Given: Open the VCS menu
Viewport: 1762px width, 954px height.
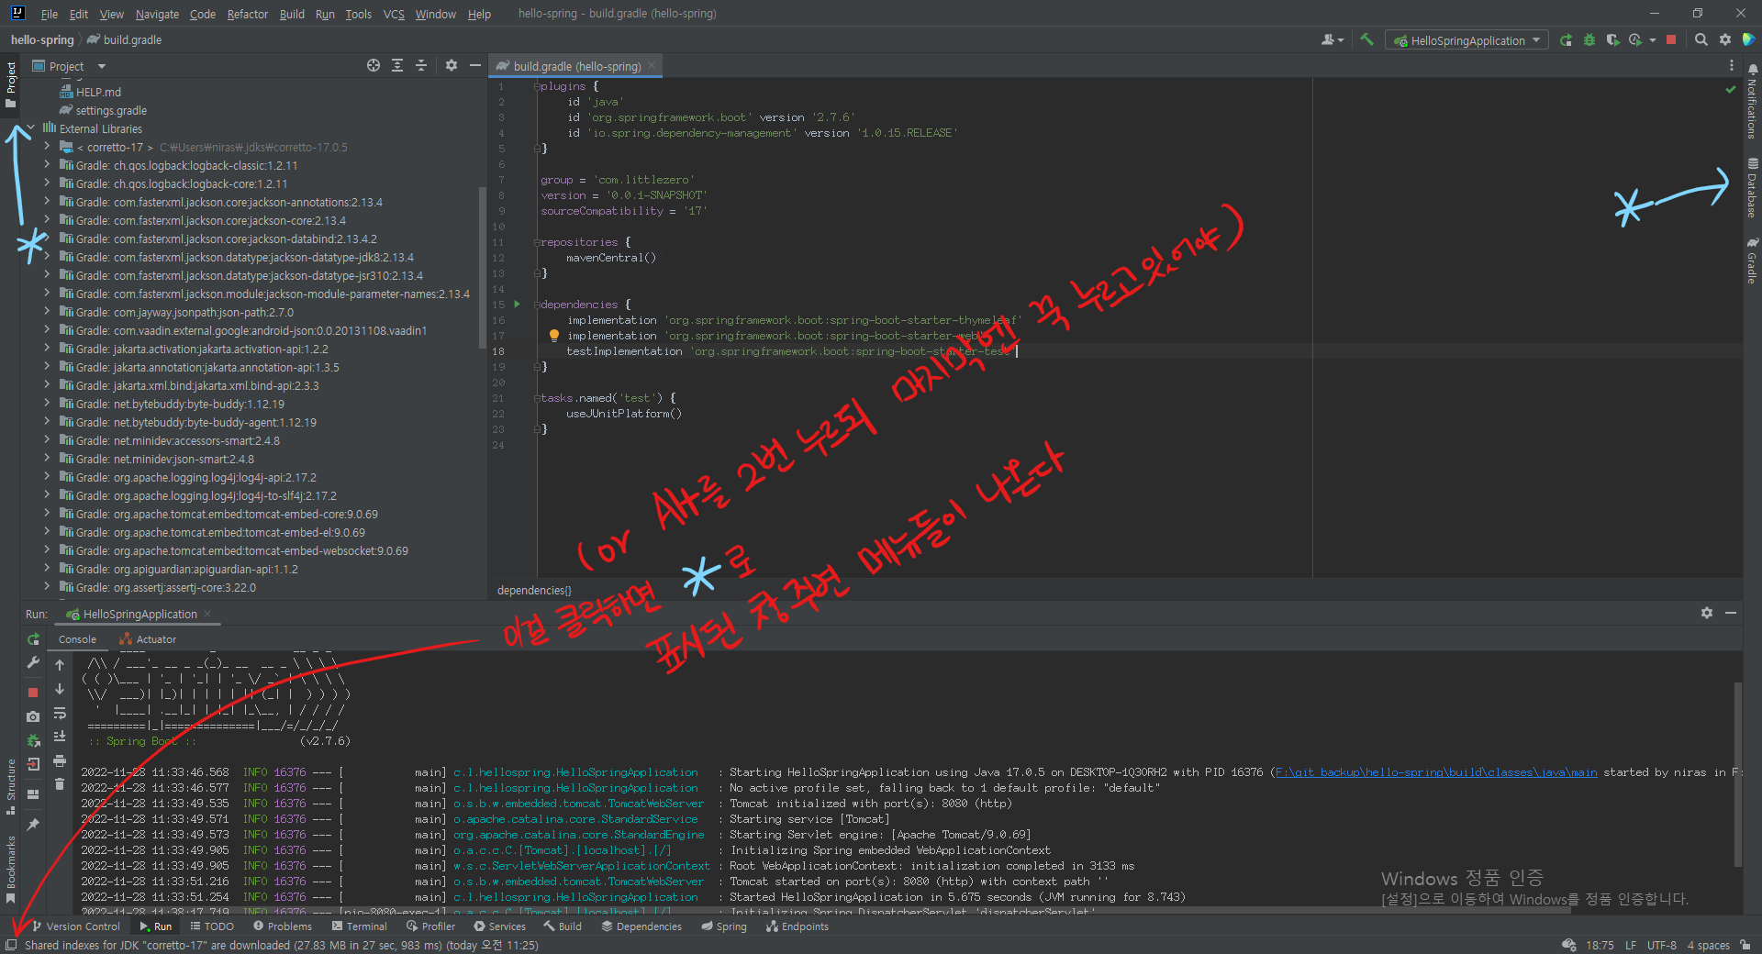Looking at the screenshot, I should click(394, 14).
